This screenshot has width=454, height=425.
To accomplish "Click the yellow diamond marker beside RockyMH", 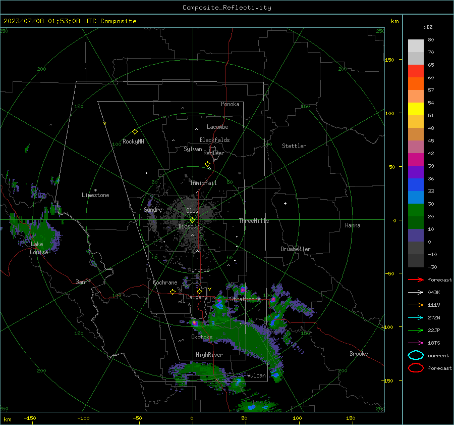I will pyautogui.click(x=135, y=132).
